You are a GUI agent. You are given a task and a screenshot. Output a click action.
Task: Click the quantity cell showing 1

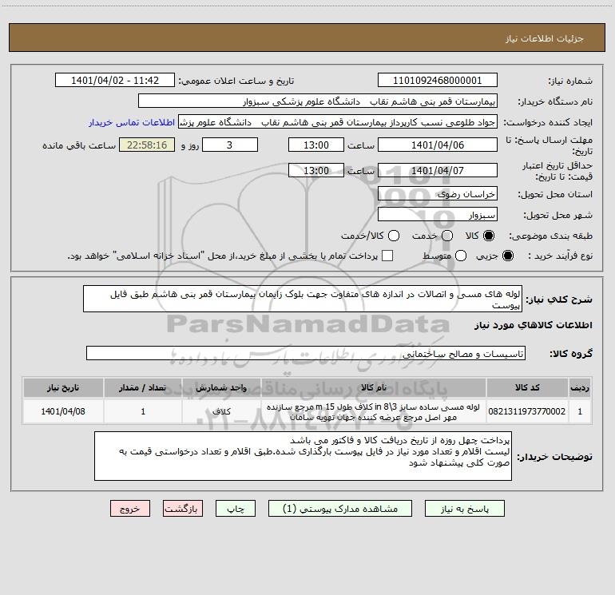(143, 411)
